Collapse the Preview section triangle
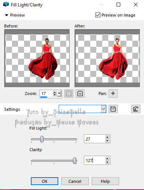 tap(6, 15)
